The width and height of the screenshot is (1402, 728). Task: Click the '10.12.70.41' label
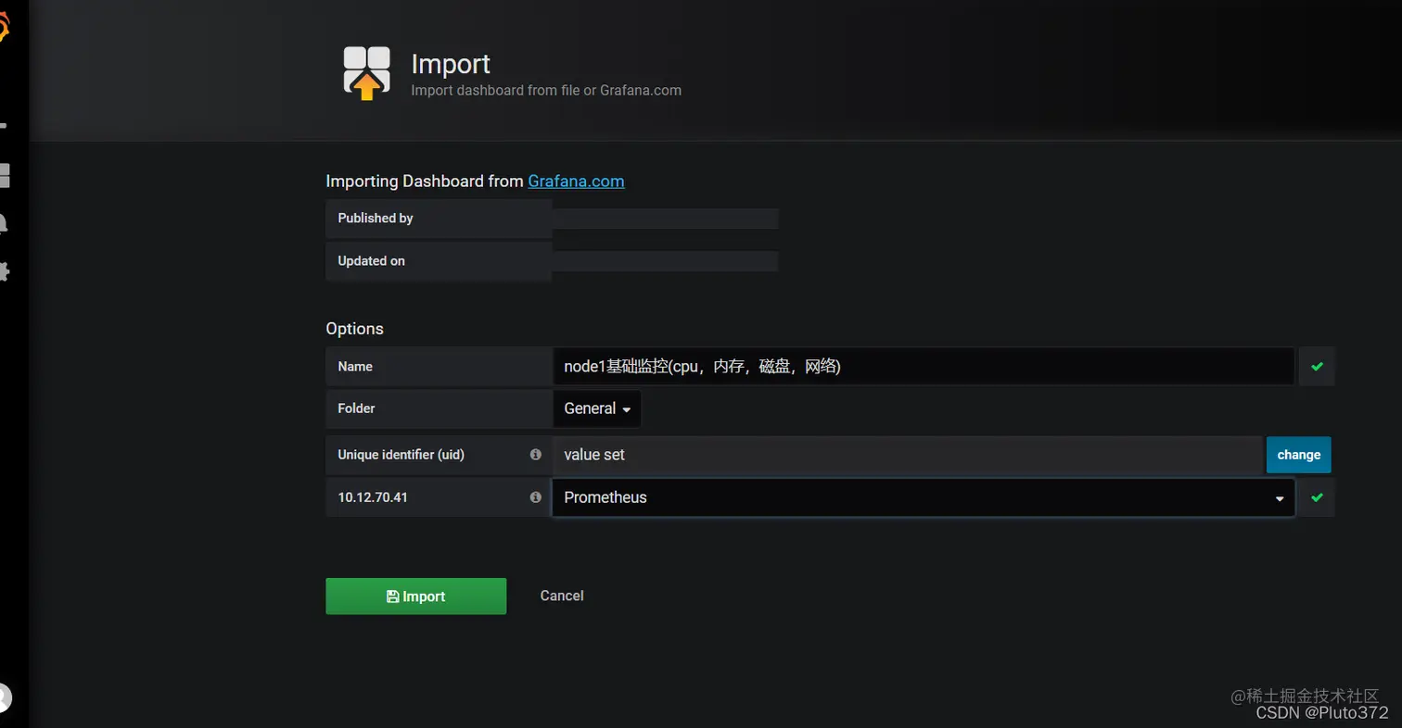[x=373, y=497]
